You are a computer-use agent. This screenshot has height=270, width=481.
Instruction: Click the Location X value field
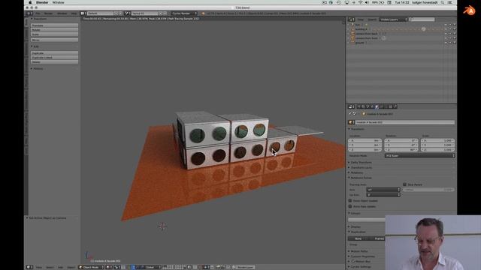365,140
